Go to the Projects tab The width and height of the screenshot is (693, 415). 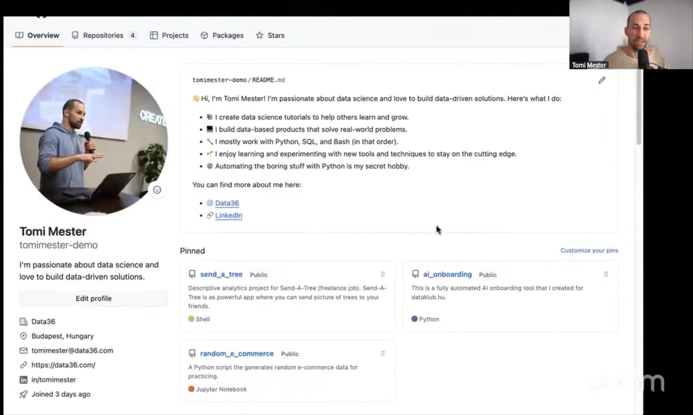tap(169, 35)
